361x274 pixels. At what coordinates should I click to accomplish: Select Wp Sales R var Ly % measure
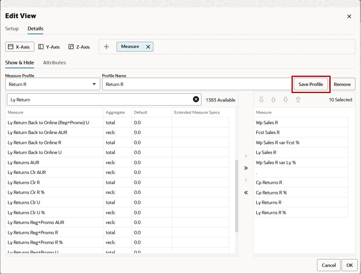pos(301,163)
